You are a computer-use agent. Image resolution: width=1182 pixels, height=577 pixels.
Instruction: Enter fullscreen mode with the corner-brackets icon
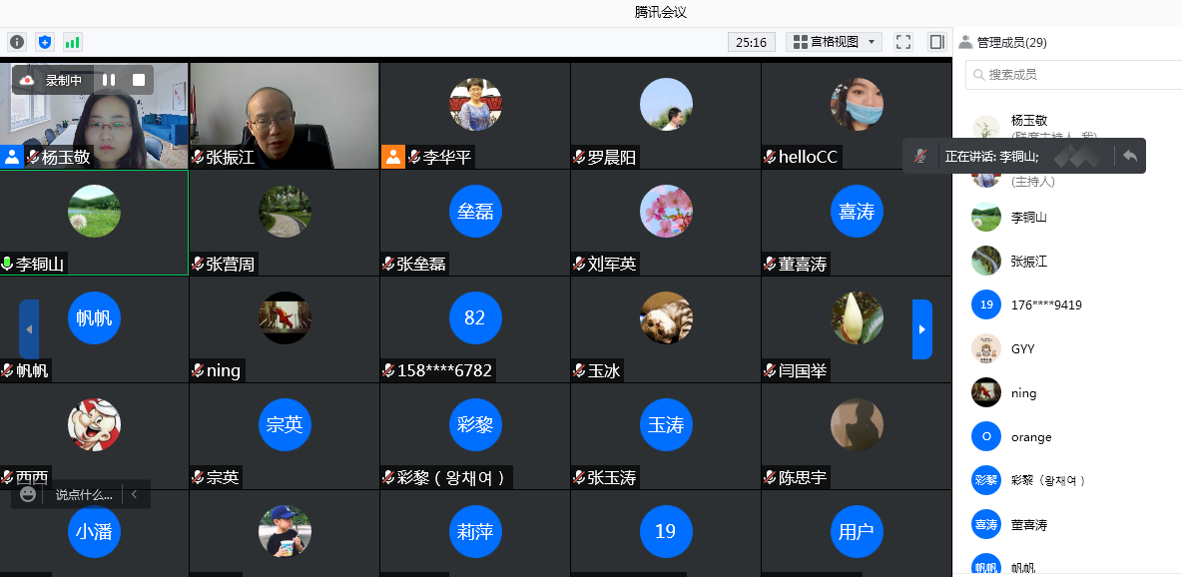902,42
